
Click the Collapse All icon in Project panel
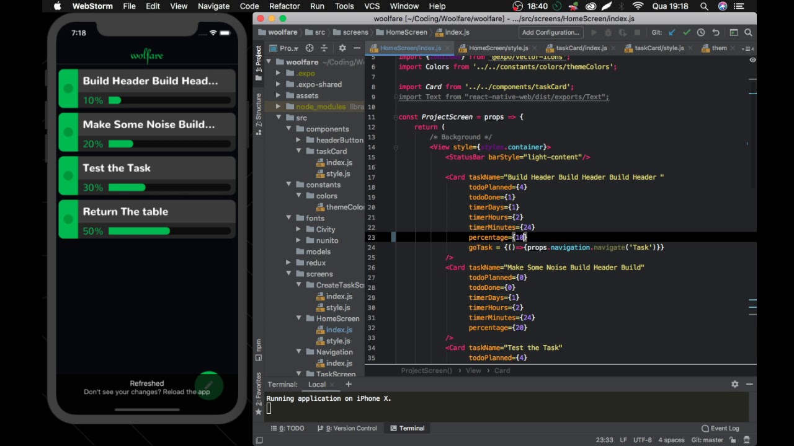[325, 48]
